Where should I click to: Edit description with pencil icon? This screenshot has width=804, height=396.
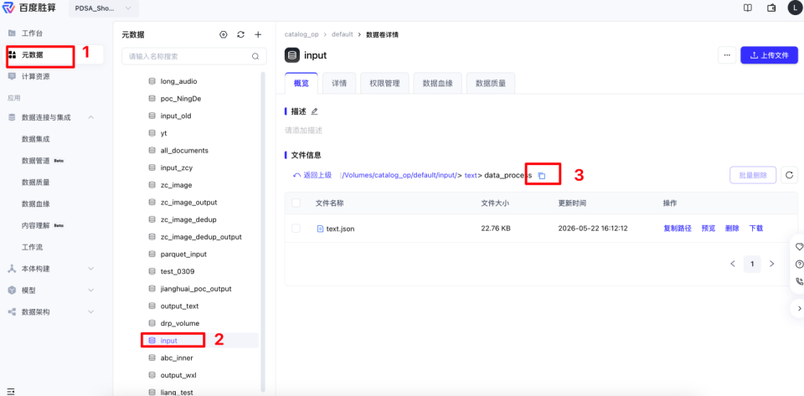click(x=314, y=111)
